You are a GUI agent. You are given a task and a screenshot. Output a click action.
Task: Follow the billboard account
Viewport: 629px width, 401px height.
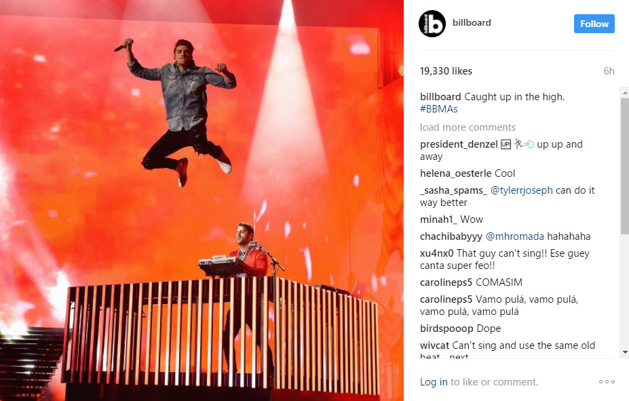tap(594, 24)
